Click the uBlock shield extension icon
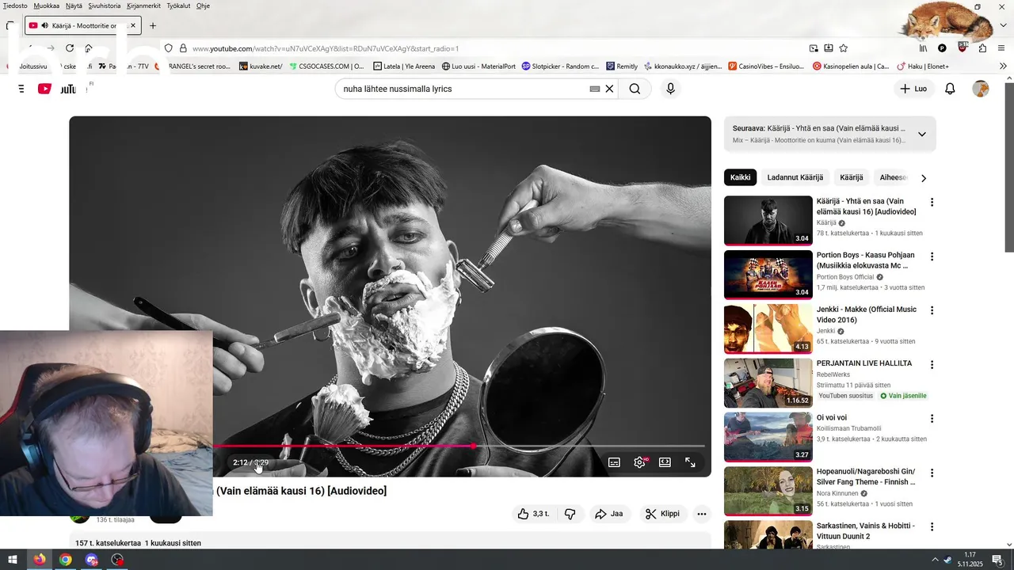This screenshot has height=570, width=1014. pyautogui.click(x=963, y=47)
